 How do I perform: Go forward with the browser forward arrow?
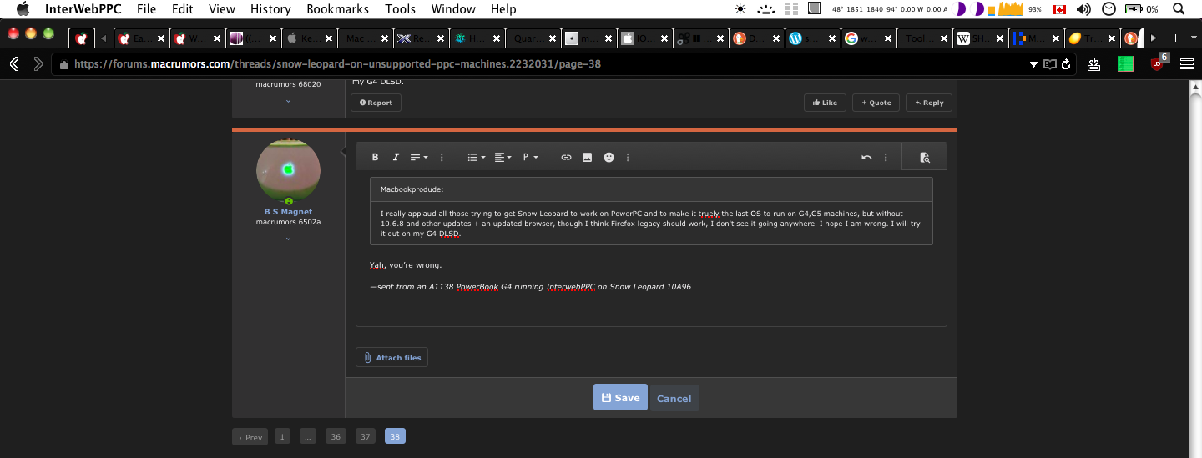click(x=38, y=64)
